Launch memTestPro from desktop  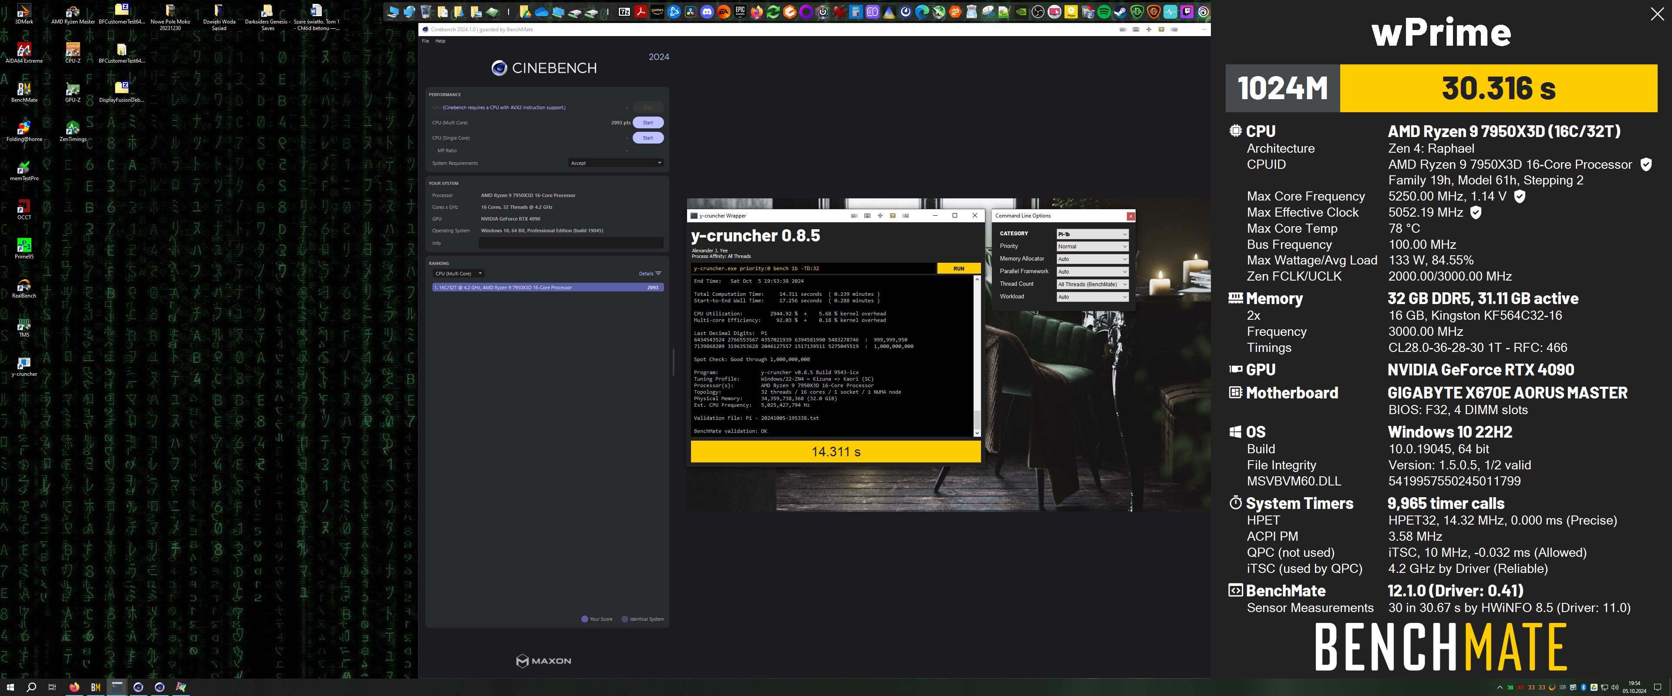point(24,170)
